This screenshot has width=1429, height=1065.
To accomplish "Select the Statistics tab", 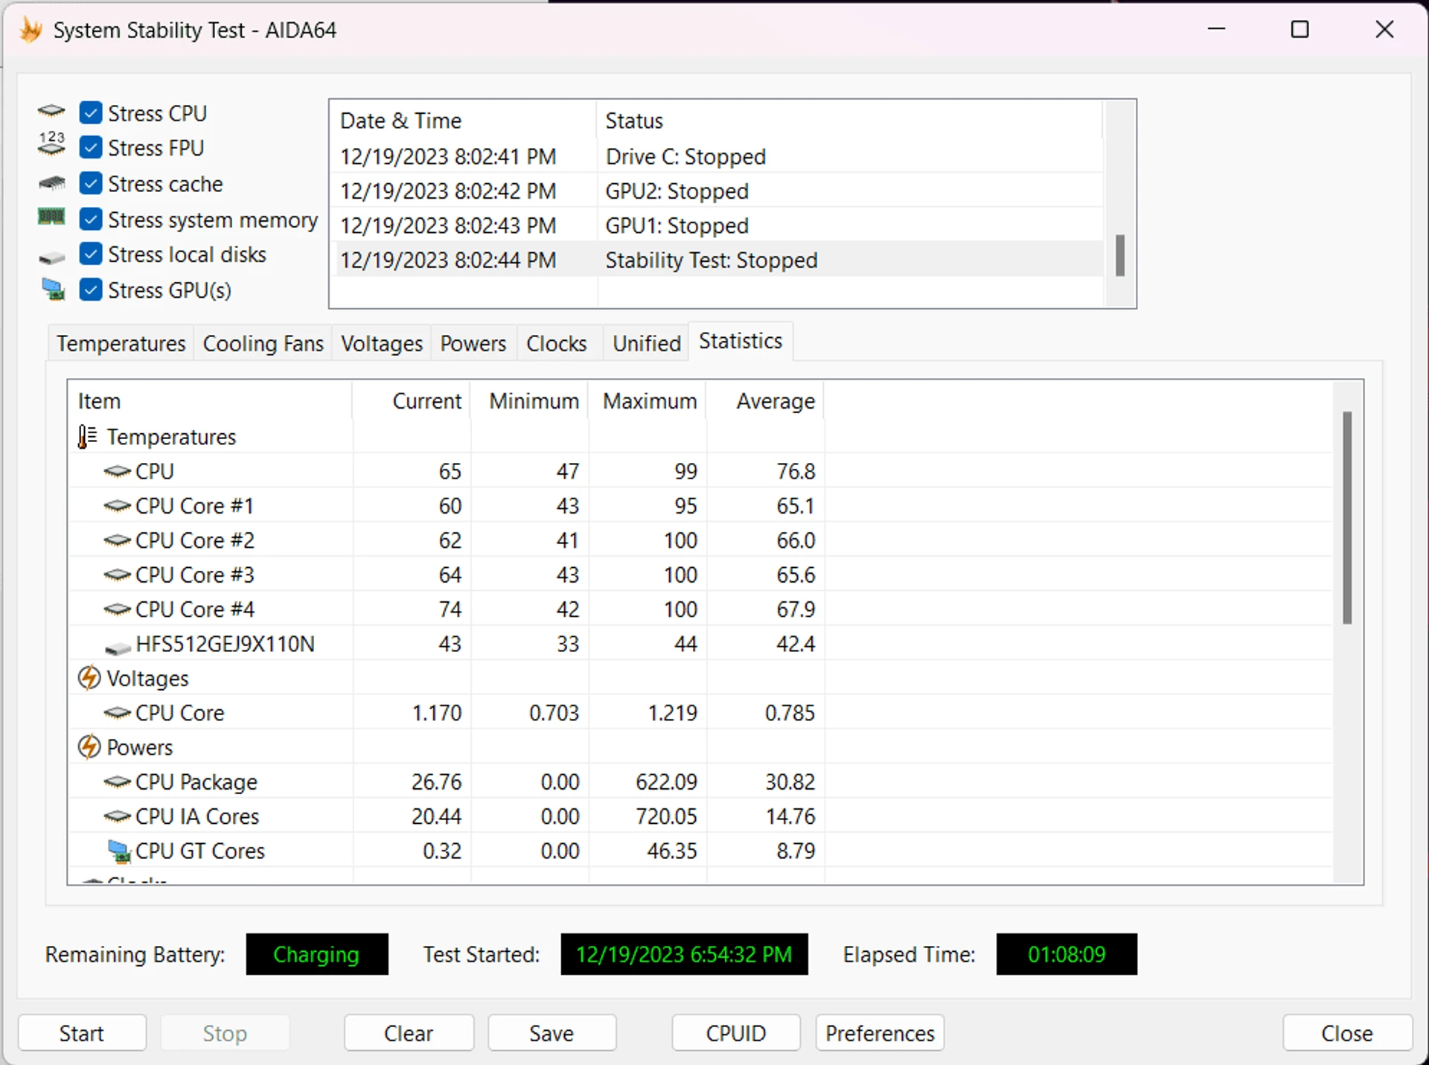I will [741, 341].
